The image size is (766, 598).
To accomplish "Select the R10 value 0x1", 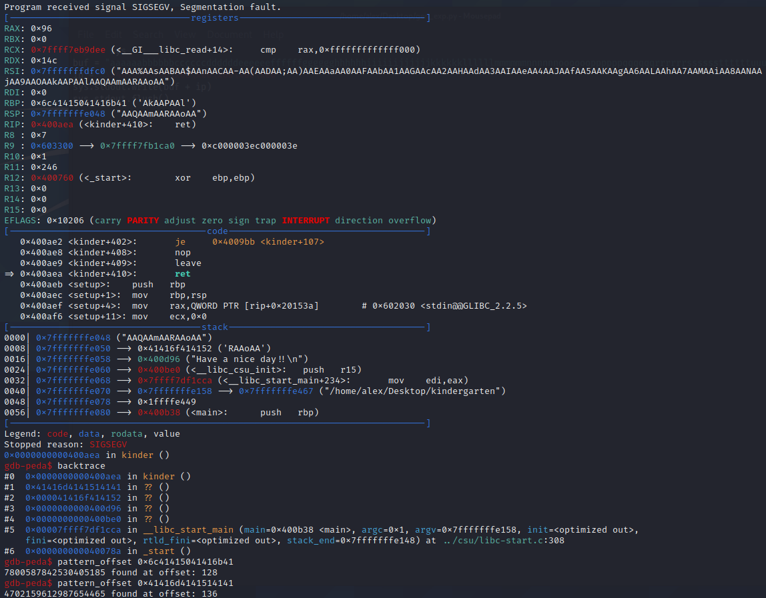I will [39, 157].
